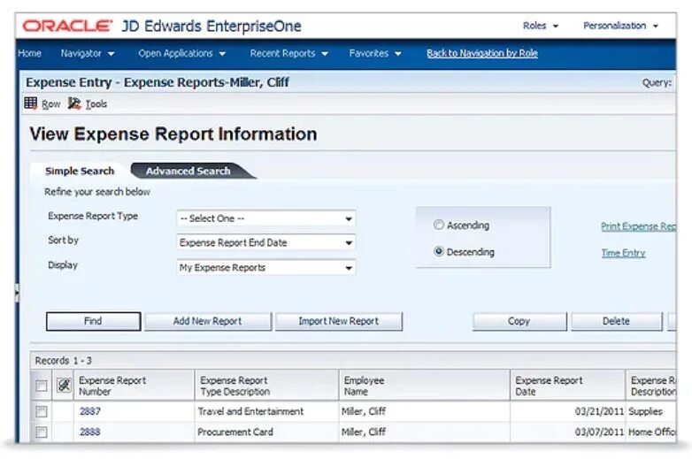Click the Copy button

tap(519, 321)
